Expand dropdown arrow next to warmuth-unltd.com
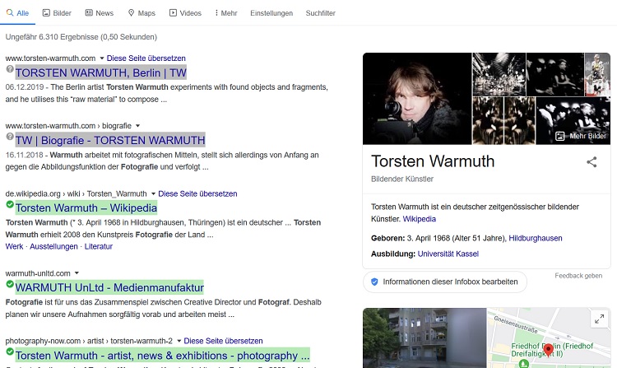 [77, 273]
